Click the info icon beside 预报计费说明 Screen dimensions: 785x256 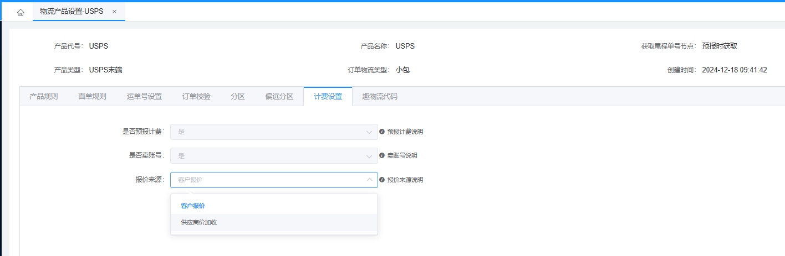pos(382,132)
